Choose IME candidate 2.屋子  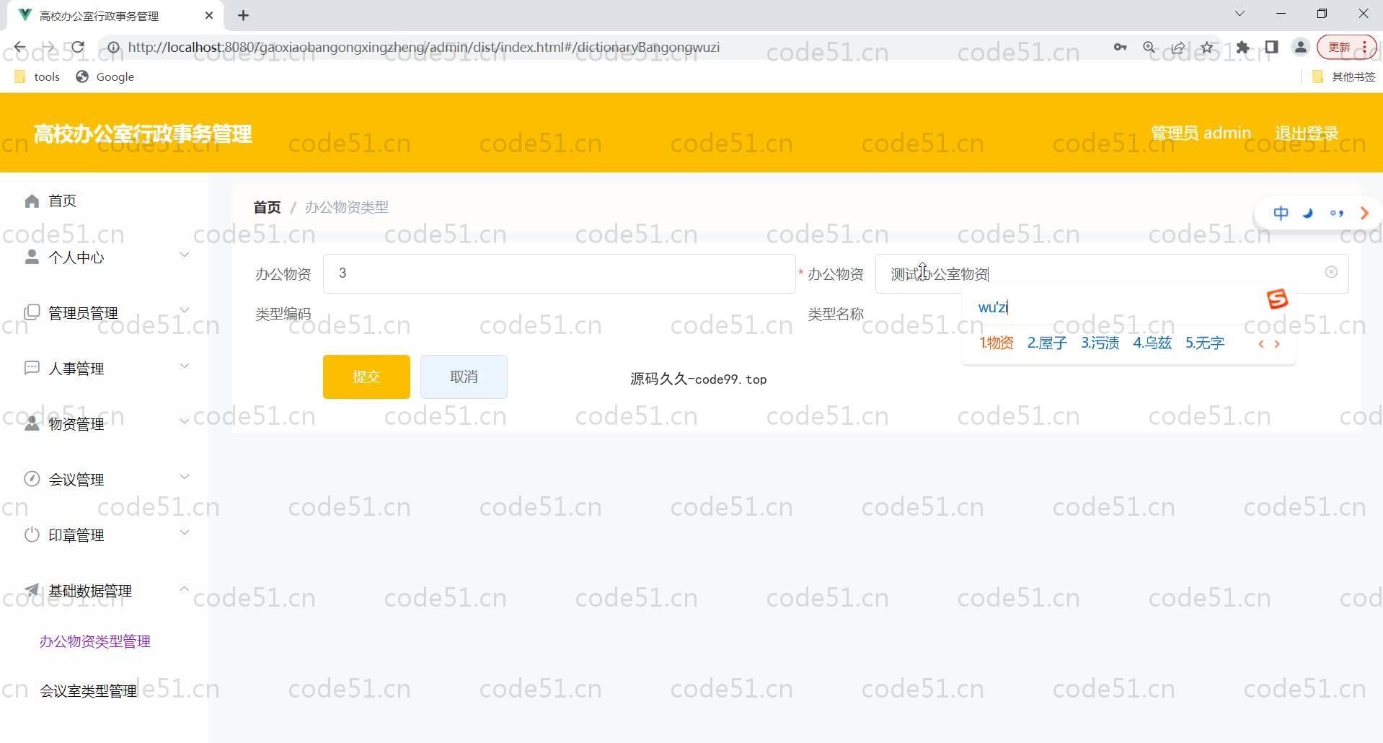[1047, 343]
